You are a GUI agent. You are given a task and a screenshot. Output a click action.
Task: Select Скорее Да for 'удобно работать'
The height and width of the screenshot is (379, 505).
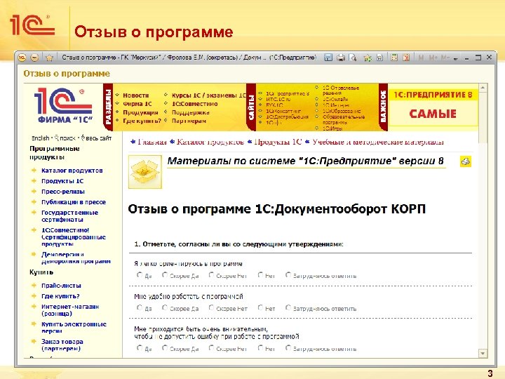click(x=165, y=308)
